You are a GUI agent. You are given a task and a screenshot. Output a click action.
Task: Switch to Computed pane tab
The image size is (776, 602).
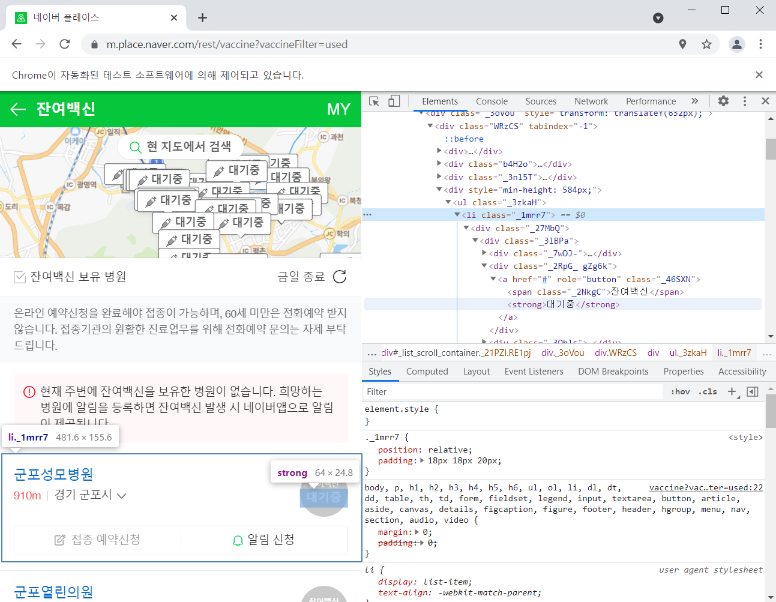[427, 372]
